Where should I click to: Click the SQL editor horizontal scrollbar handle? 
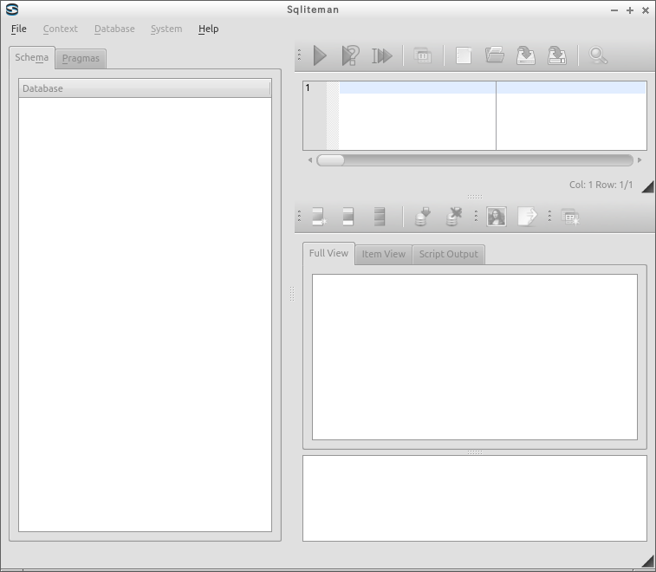click(330, 160)
